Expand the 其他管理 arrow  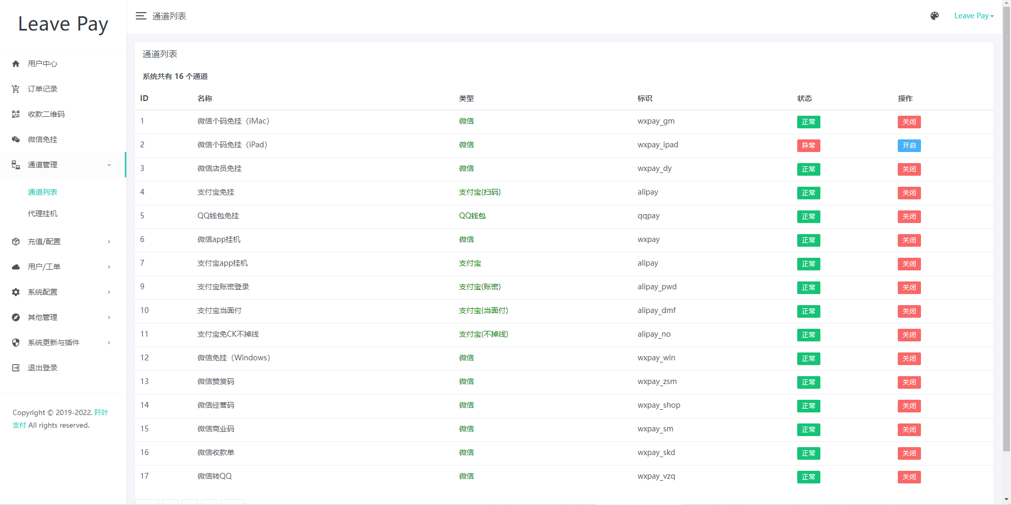[109, 317]
